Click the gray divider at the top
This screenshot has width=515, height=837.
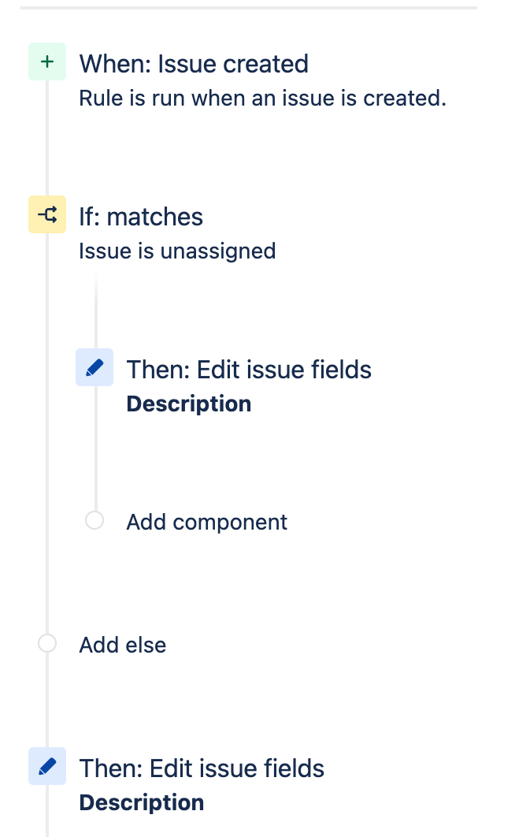[248, 7]
